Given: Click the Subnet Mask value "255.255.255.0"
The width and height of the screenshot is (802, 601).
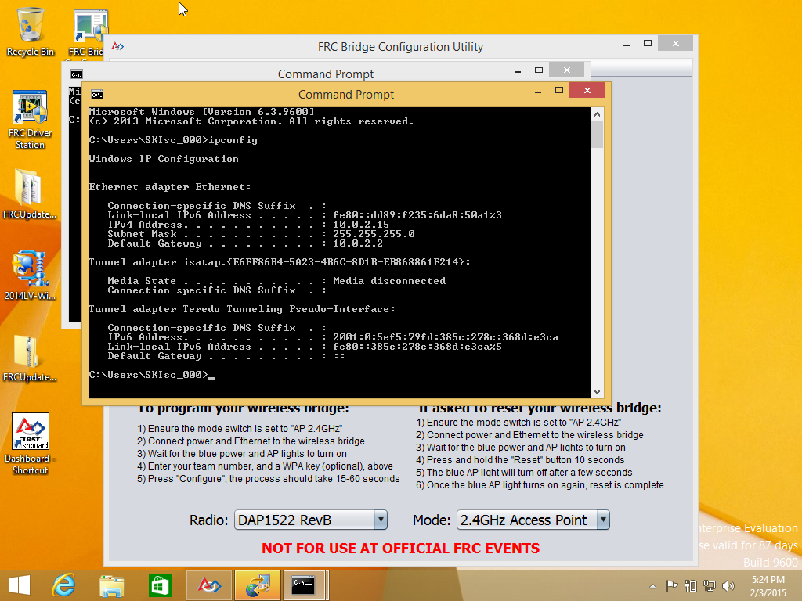Looking at the screenshot, I should click(374, 234).
